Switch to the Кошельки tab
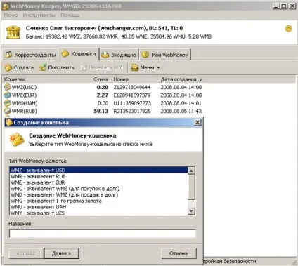The image size is (298, 266). pos(79,54)
